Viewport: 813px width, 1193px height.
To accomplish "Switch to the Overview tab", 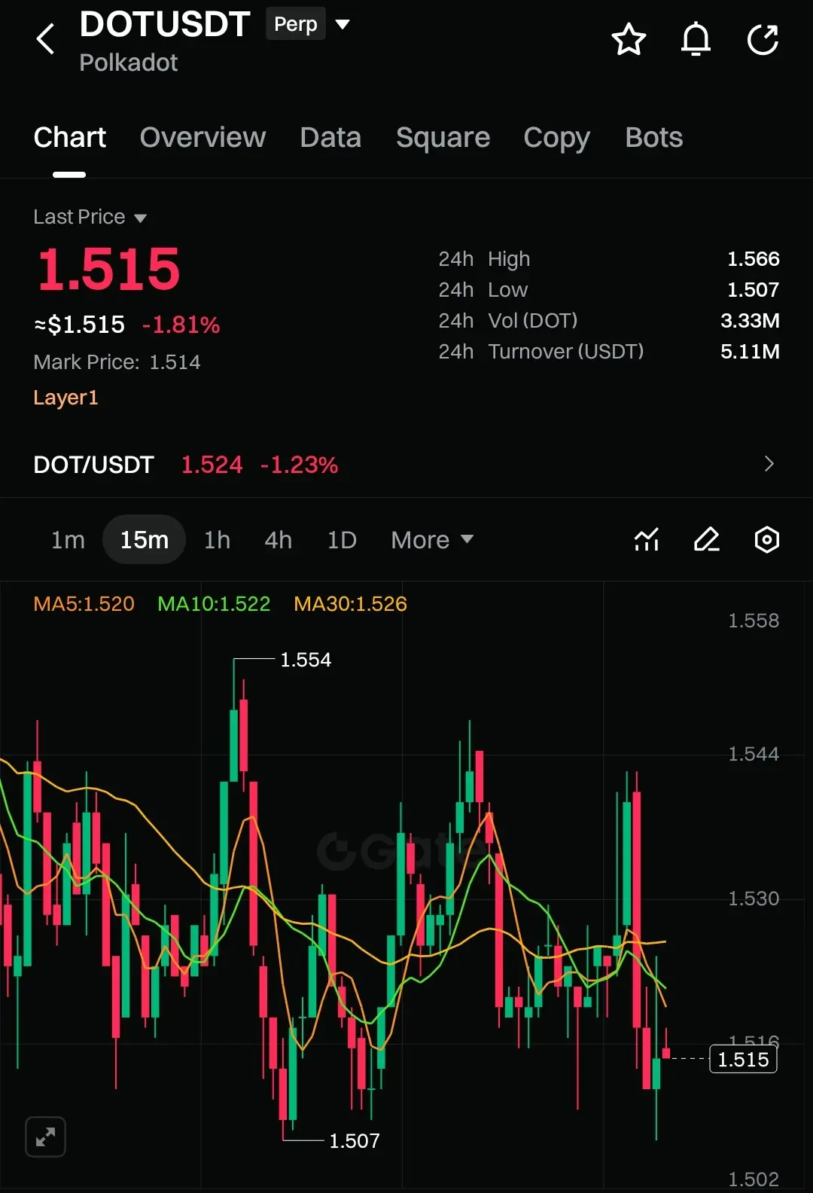I will point(202,137).
